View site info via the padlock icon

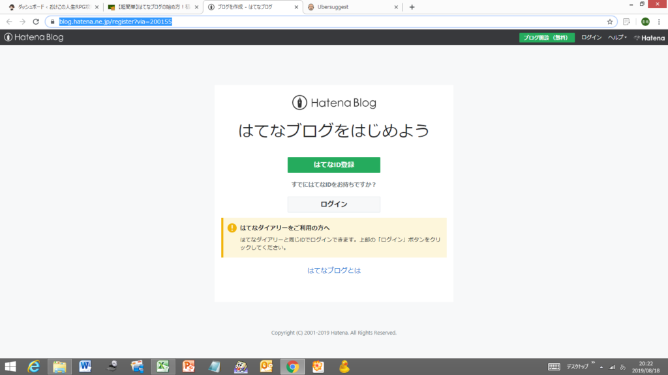tap(52, 21)
